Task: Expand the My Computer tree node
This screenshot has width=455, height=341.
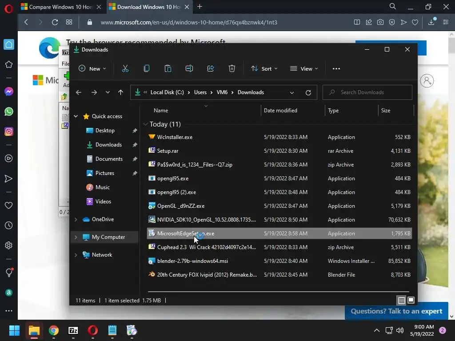Action: [76, 237]
